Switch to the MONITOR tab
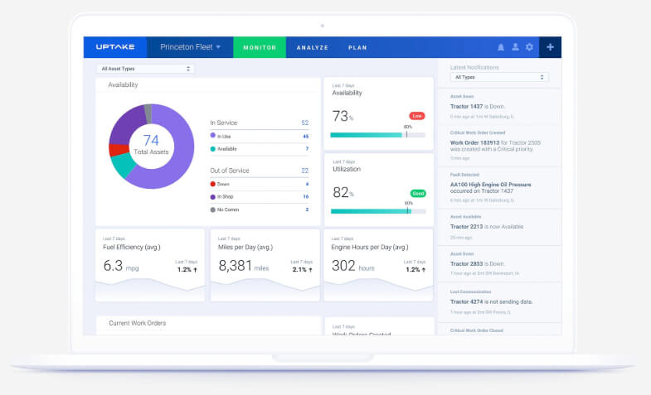Viewport: 651px width, 395px height. pos(260,47)
